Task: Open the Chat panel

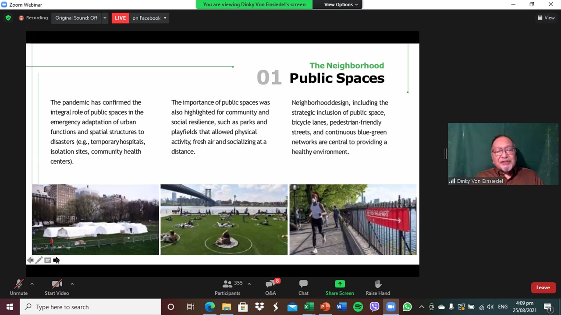Action: (x=303, y=287)
